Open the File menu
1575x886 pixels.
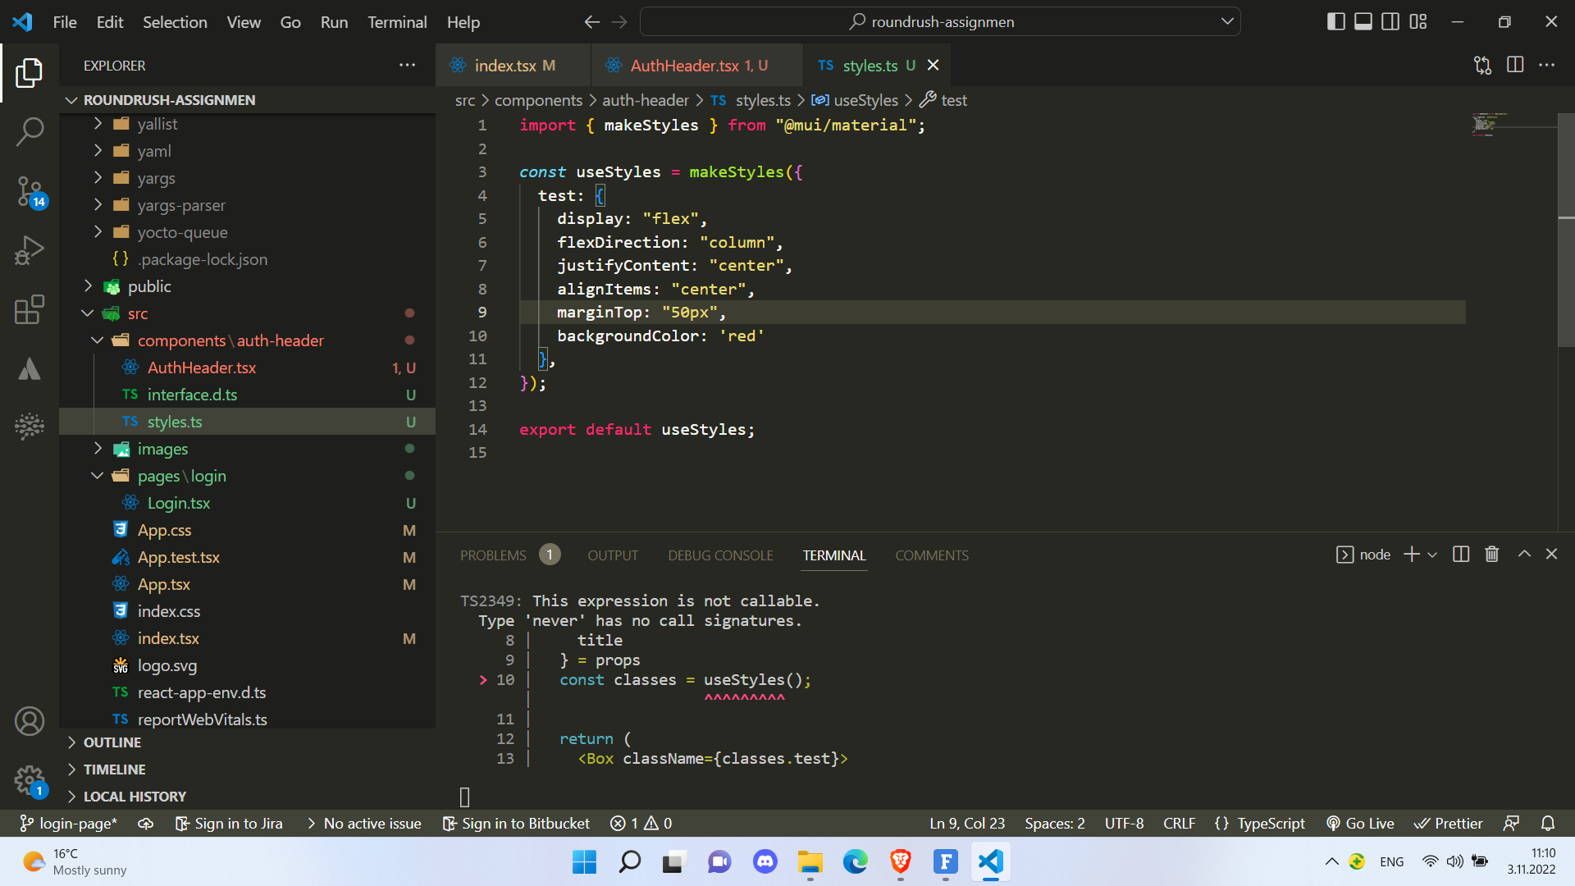click(65, 22)
